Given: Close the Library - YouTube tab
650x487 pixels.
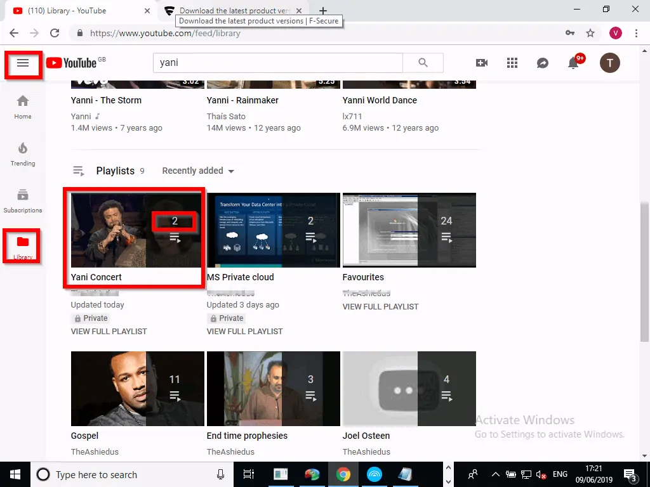Looking at the screenshot, I should (147, 11).
